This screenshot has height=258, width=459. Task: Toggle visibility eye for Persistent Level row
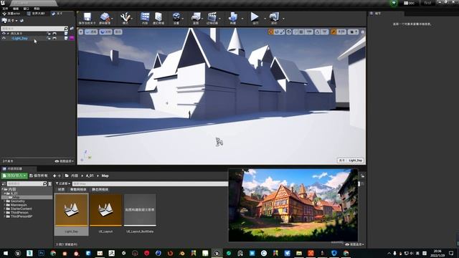tap(4, 34)
